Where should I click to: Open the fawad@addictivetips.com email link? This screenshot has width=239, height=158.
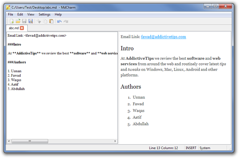coord(163,37)
